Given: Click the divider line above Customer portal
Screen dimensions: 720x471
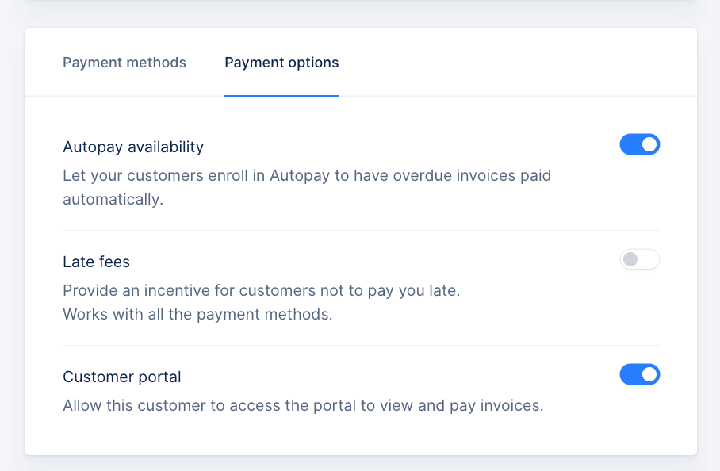Looking at the screenshot, I should point(361,345).
